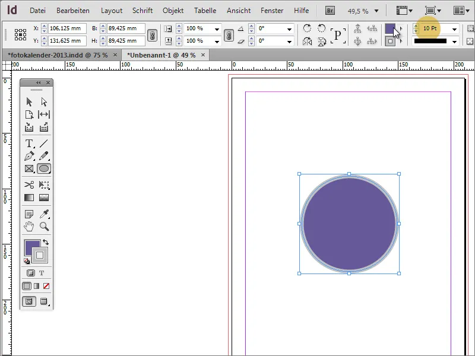This screenshot has height=356, width=475.
Task: Switch to Unbenannt-1 document tab
Action: pyautogui.click(x=161, y=55)
